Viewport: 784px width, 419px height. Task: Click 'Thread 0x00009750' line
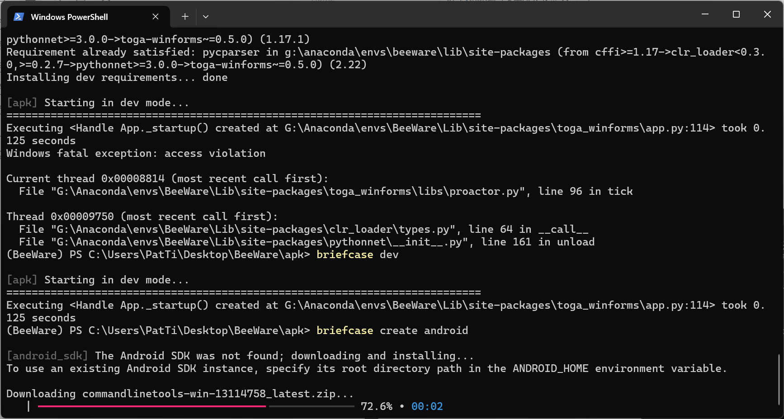tap(142, 217)
